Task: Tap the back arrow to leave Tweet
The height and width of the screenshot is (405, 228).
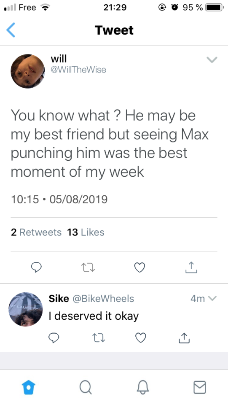Action: tap(11, 30)
